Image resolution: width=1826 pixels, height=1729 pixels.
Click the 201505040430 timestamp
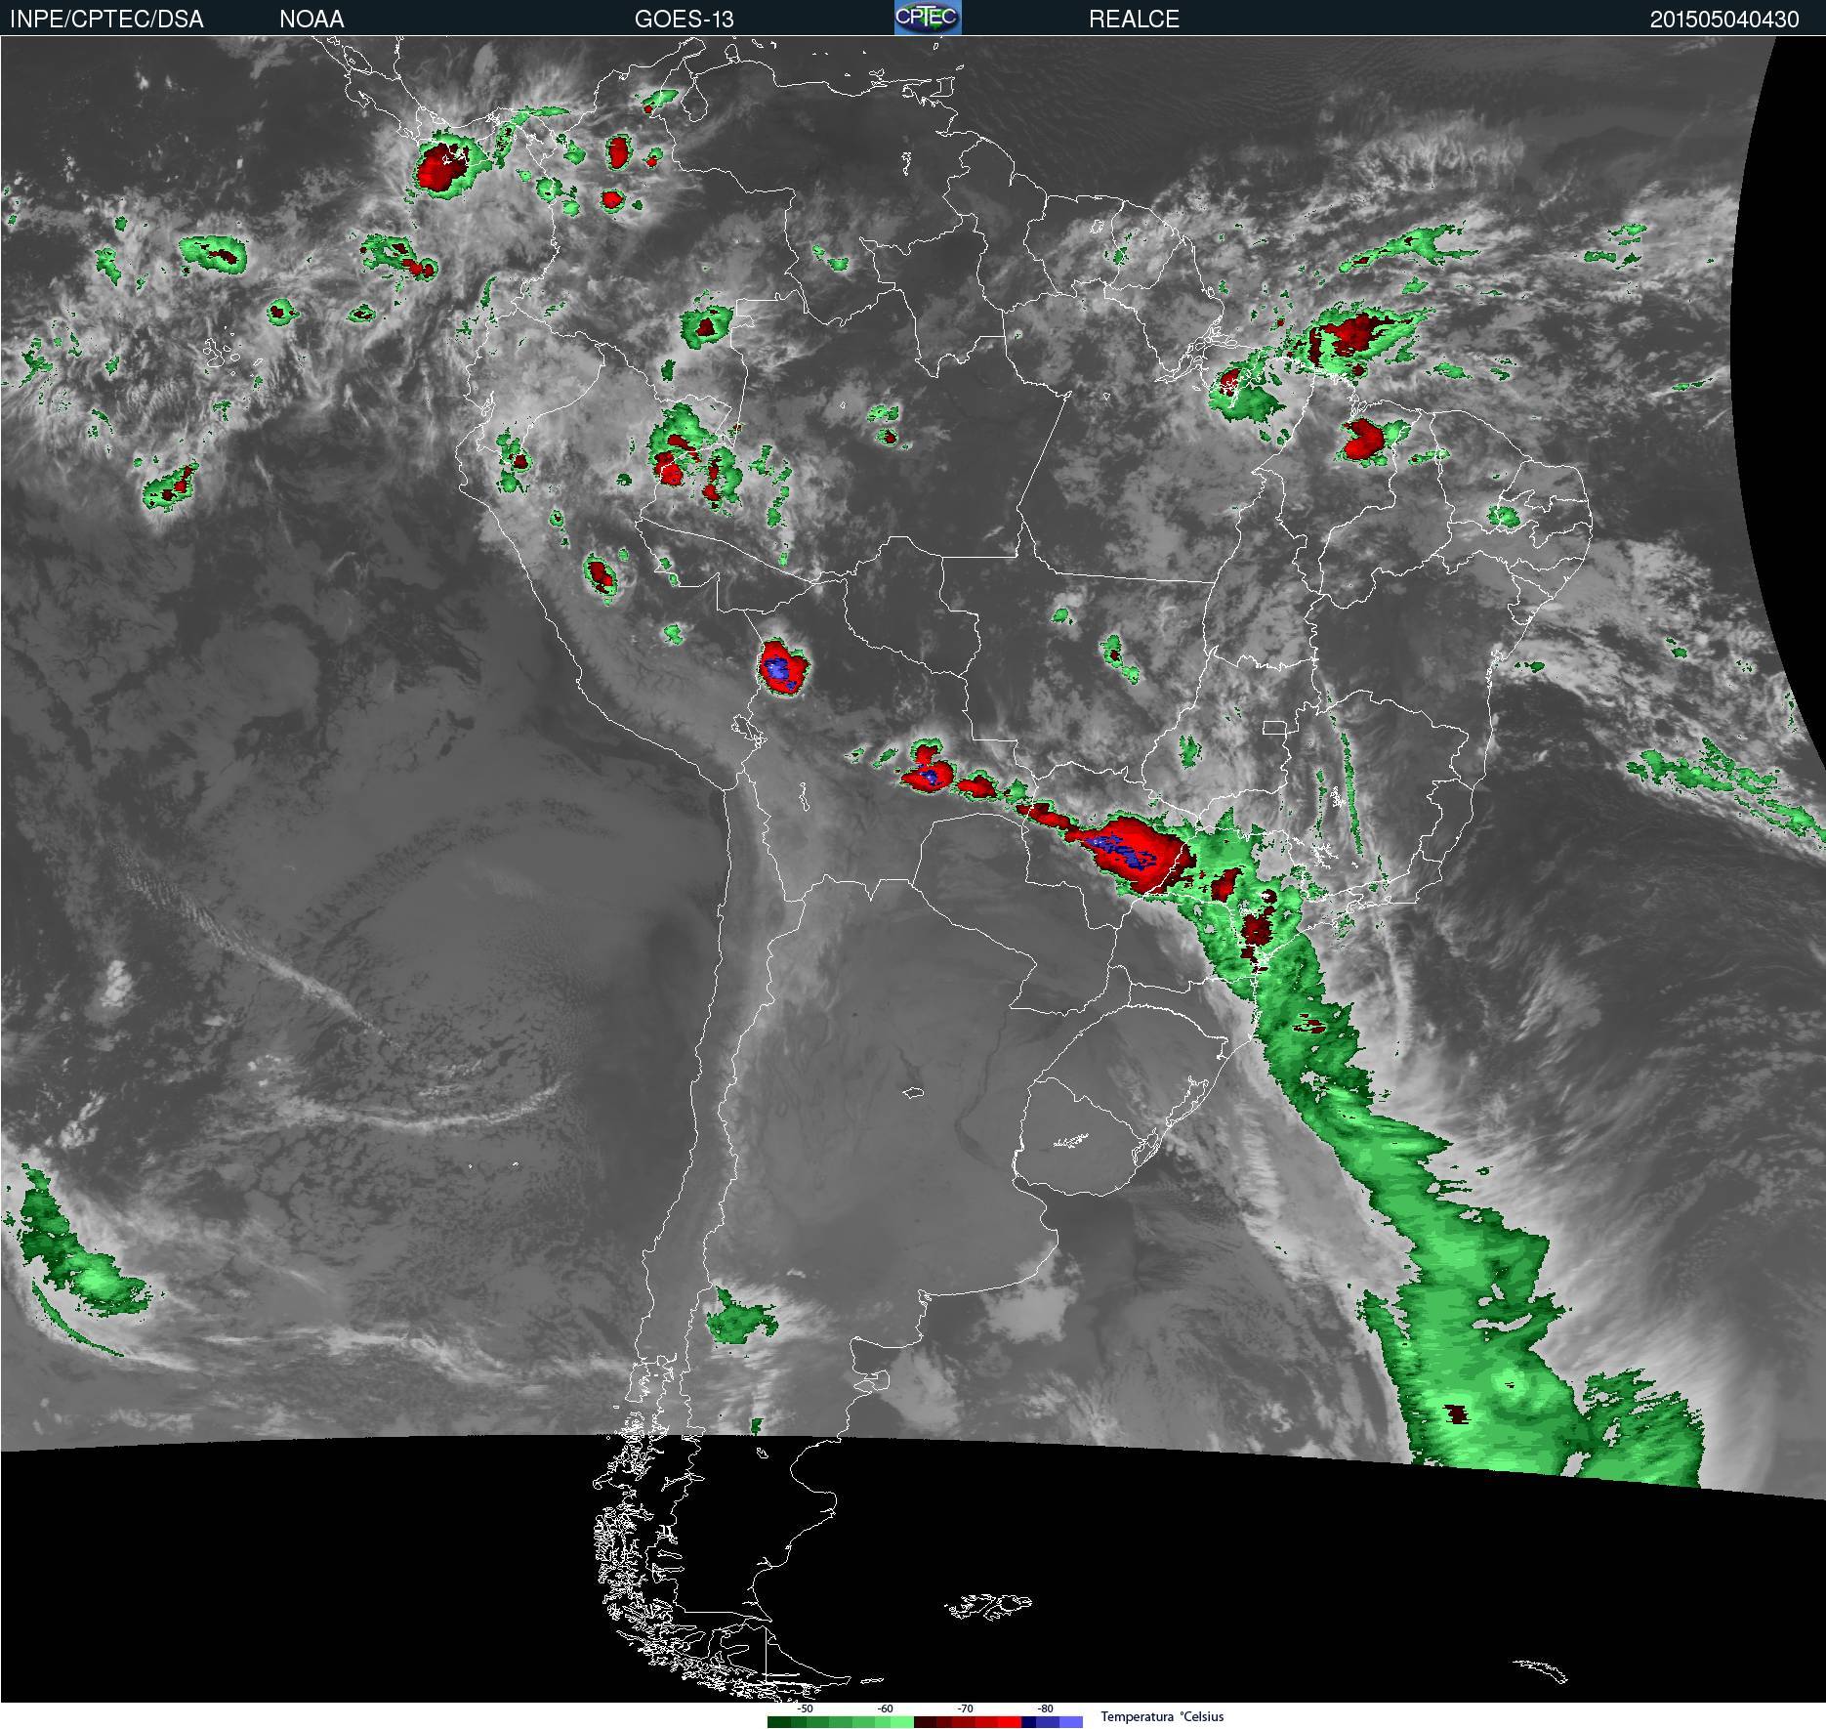click(x=1723, y=20)
